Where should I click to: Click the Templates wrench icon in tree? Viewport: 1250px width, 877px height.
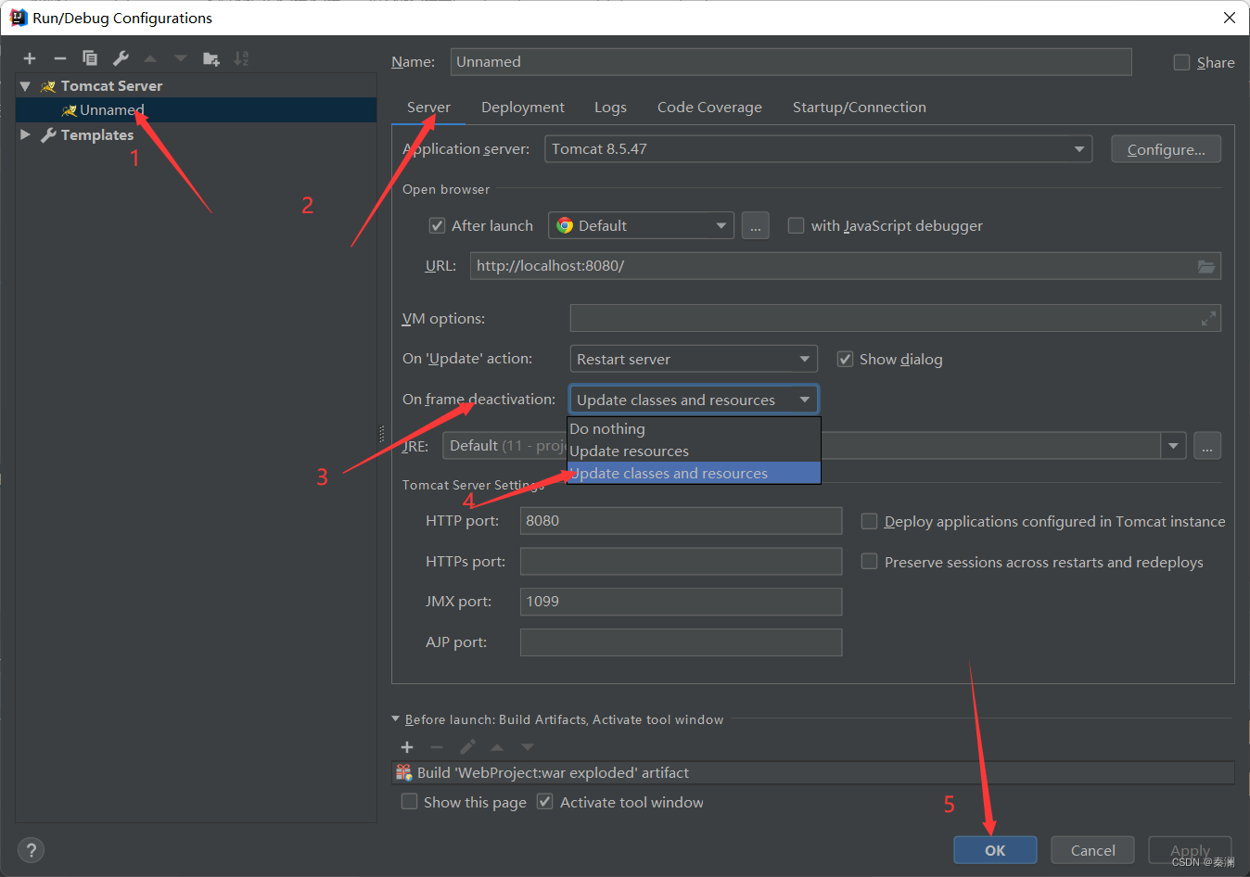click(x=48, y=135)
